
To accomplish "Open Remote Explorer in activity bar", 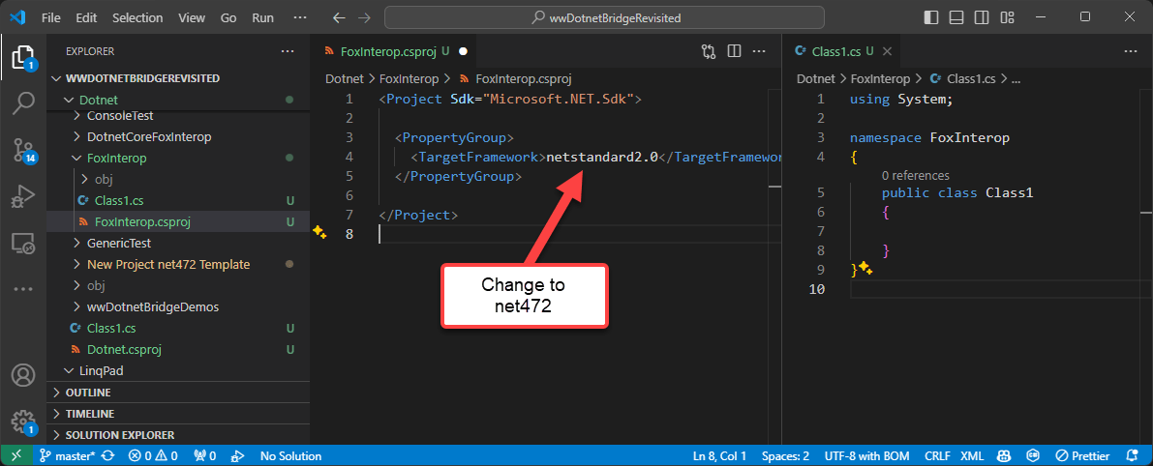I will pyautogui.click(x=23, y=243).
